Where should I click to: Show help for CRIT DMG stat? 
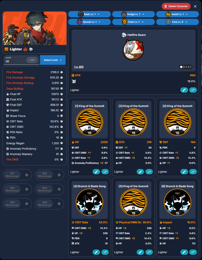62,127
